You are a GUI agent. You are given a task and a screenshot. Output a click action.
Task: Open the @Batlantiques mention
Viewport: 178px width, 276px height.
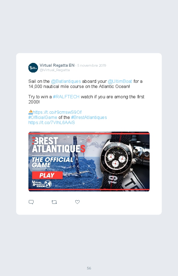tap(66, 81)
